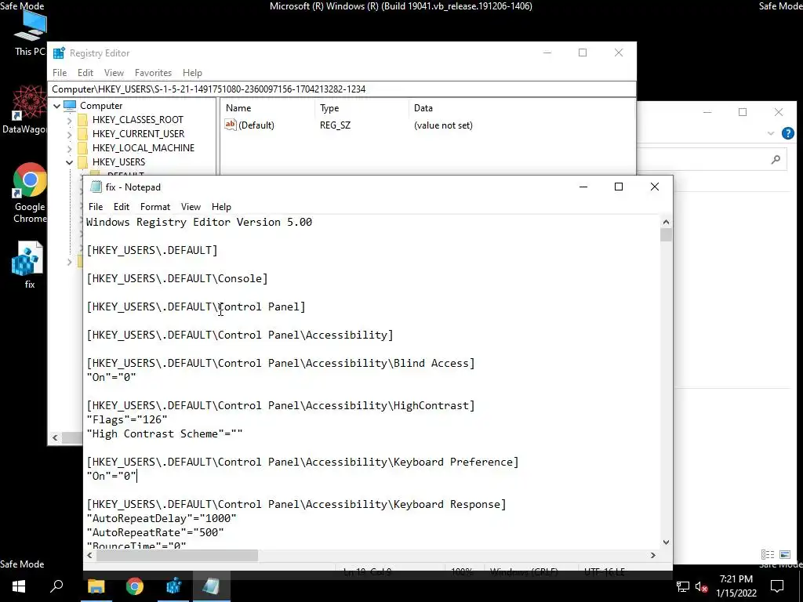The width and height of the screenshot is (803, 602).
Task: Click the Notepad title bar icon
Action: coord(95,187)
